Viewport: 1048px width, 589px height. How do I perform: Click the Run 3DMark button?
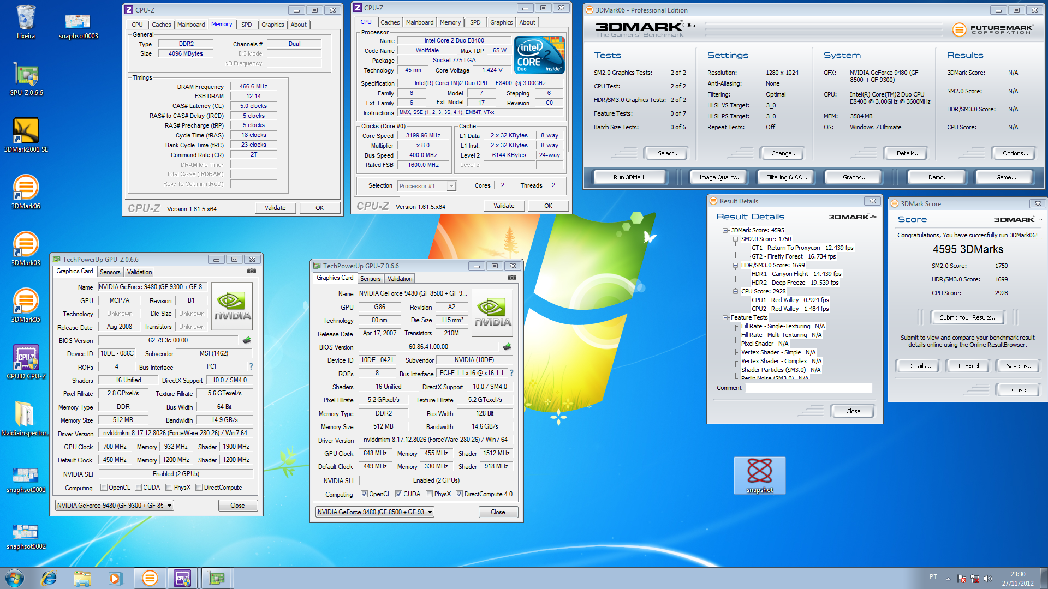click(629, 177)
